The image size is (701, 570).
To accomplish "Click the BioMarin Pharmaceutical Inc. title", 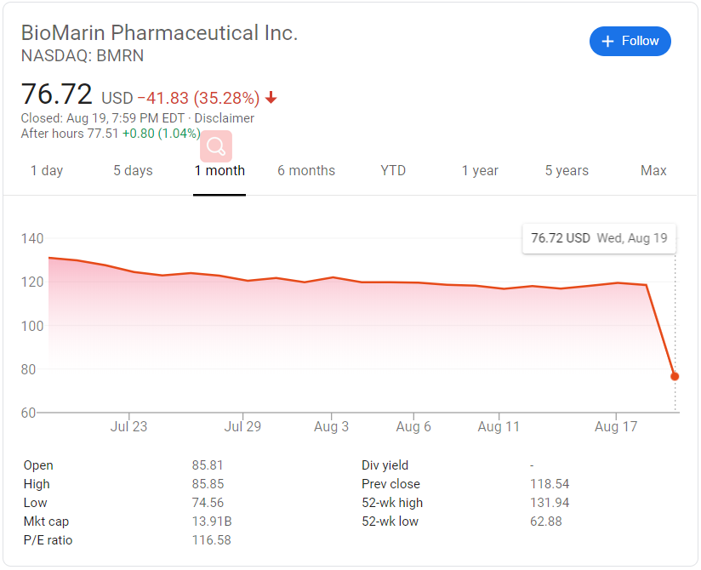I will (x=159, y=33).
